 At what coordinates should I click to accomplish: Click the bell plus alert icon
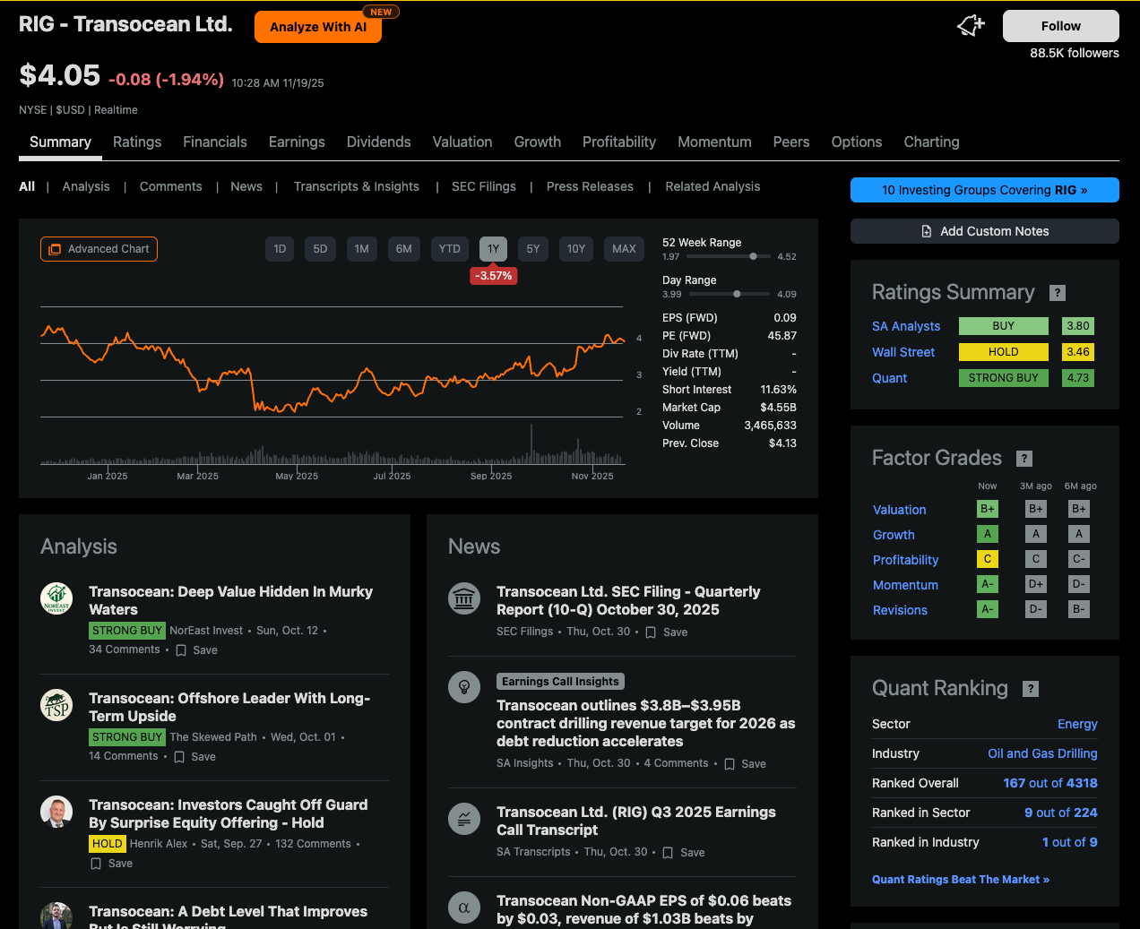(x=971, y=26)
